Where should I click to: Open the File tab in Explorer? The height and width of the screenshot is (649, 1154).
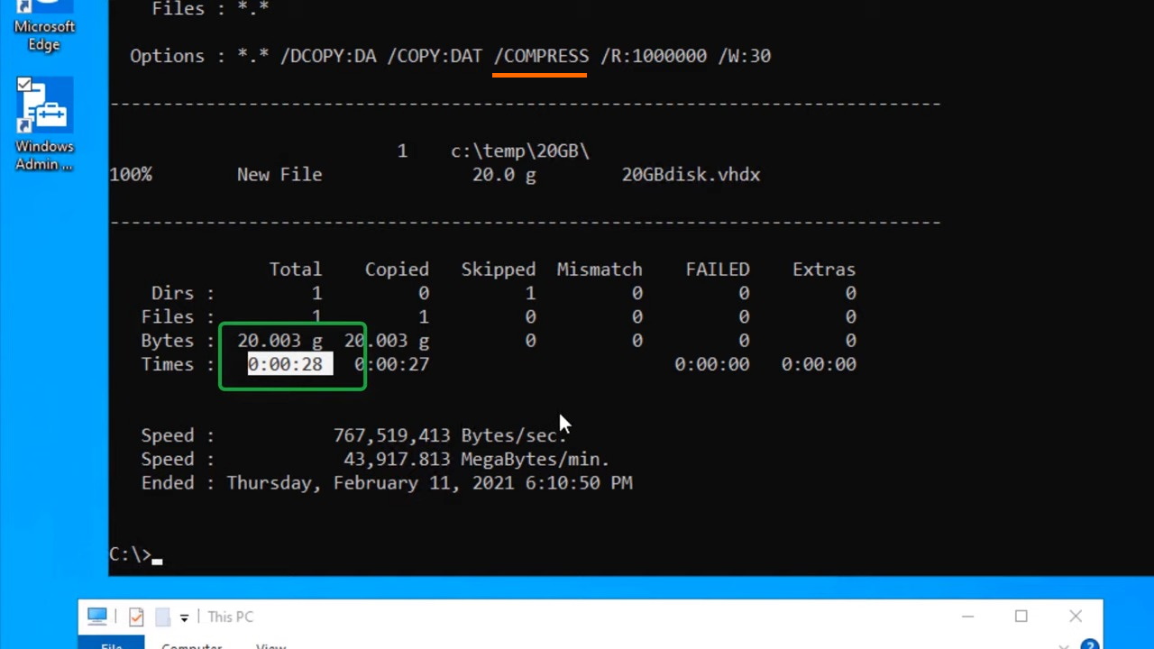(x=111, y=644)
